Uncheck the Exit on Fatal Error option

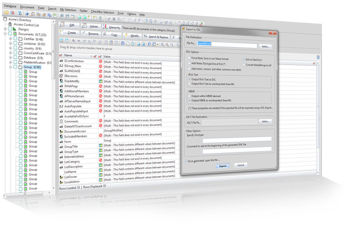coord(244,59)
